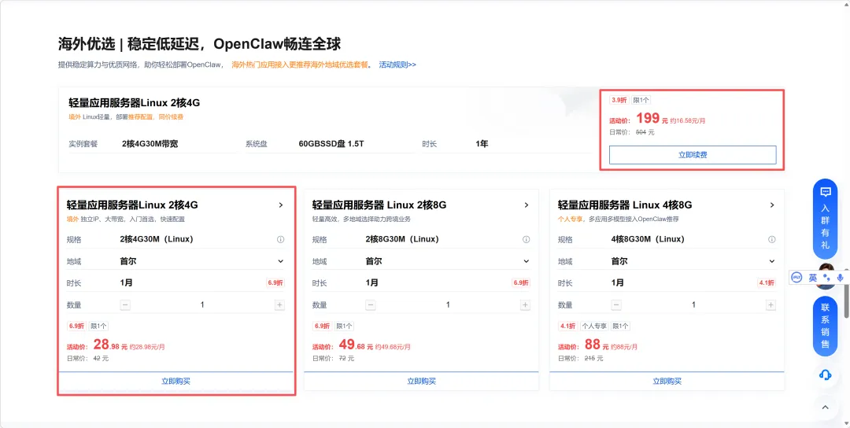The image size is (850, 428).
Task: Show info icon for 4核8G30M (Linux) spec
Action: (x=771, y=239)
